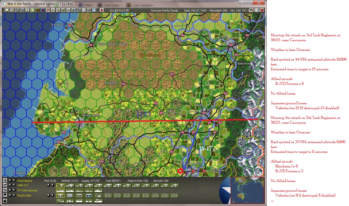Open the document list icon in toolbar
The height and width of the screenshot is (206, 349).
[12, 10]
